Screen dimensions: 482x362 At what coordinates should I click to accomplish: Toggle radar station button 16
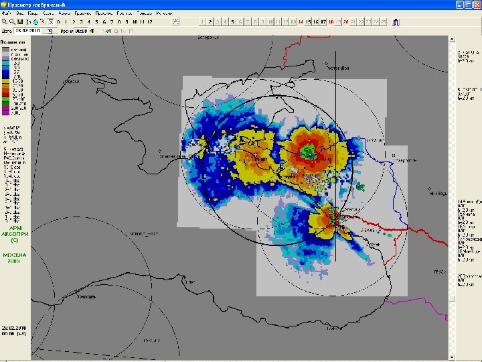pyautogui.click(x=316, y=22)
